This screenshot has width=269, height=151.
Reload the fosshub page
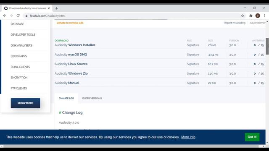(x=18, y=16)
